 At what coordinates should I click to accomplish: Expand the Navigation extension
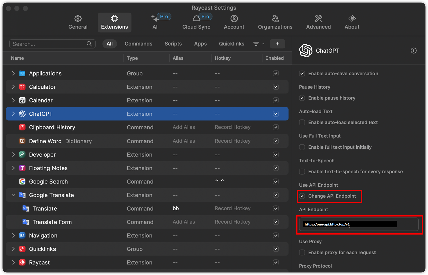[13, 235]
